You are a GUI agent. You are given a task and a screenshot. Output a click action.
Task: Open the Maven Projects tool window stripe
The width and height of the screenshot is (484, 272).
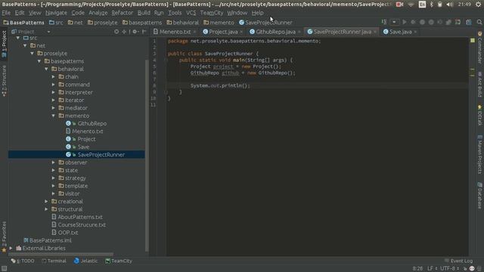(479, 154)
